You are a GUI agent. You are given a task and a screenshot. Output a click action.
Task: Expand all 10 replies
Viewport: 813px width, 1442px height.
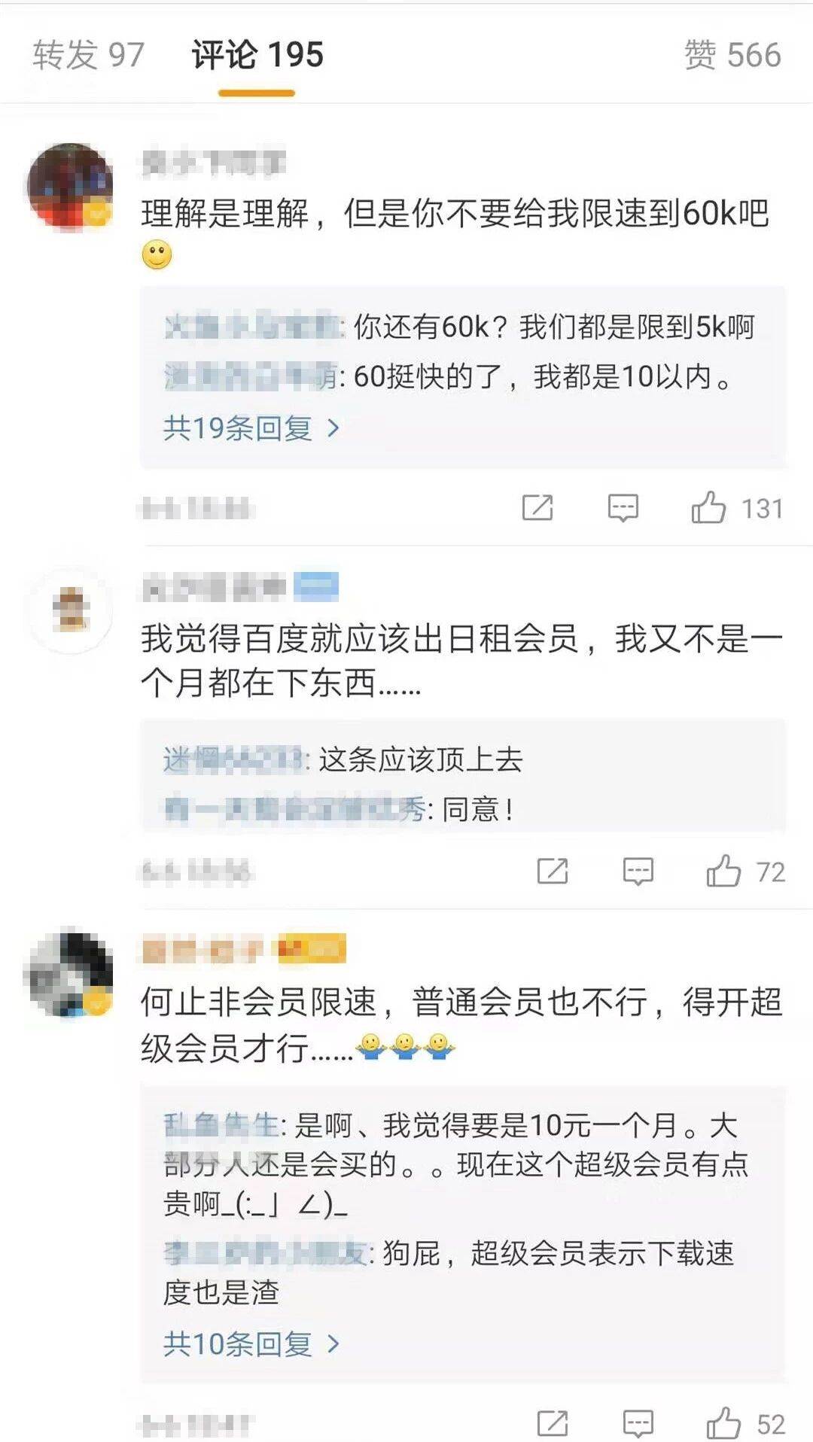tap(251, 1343)
